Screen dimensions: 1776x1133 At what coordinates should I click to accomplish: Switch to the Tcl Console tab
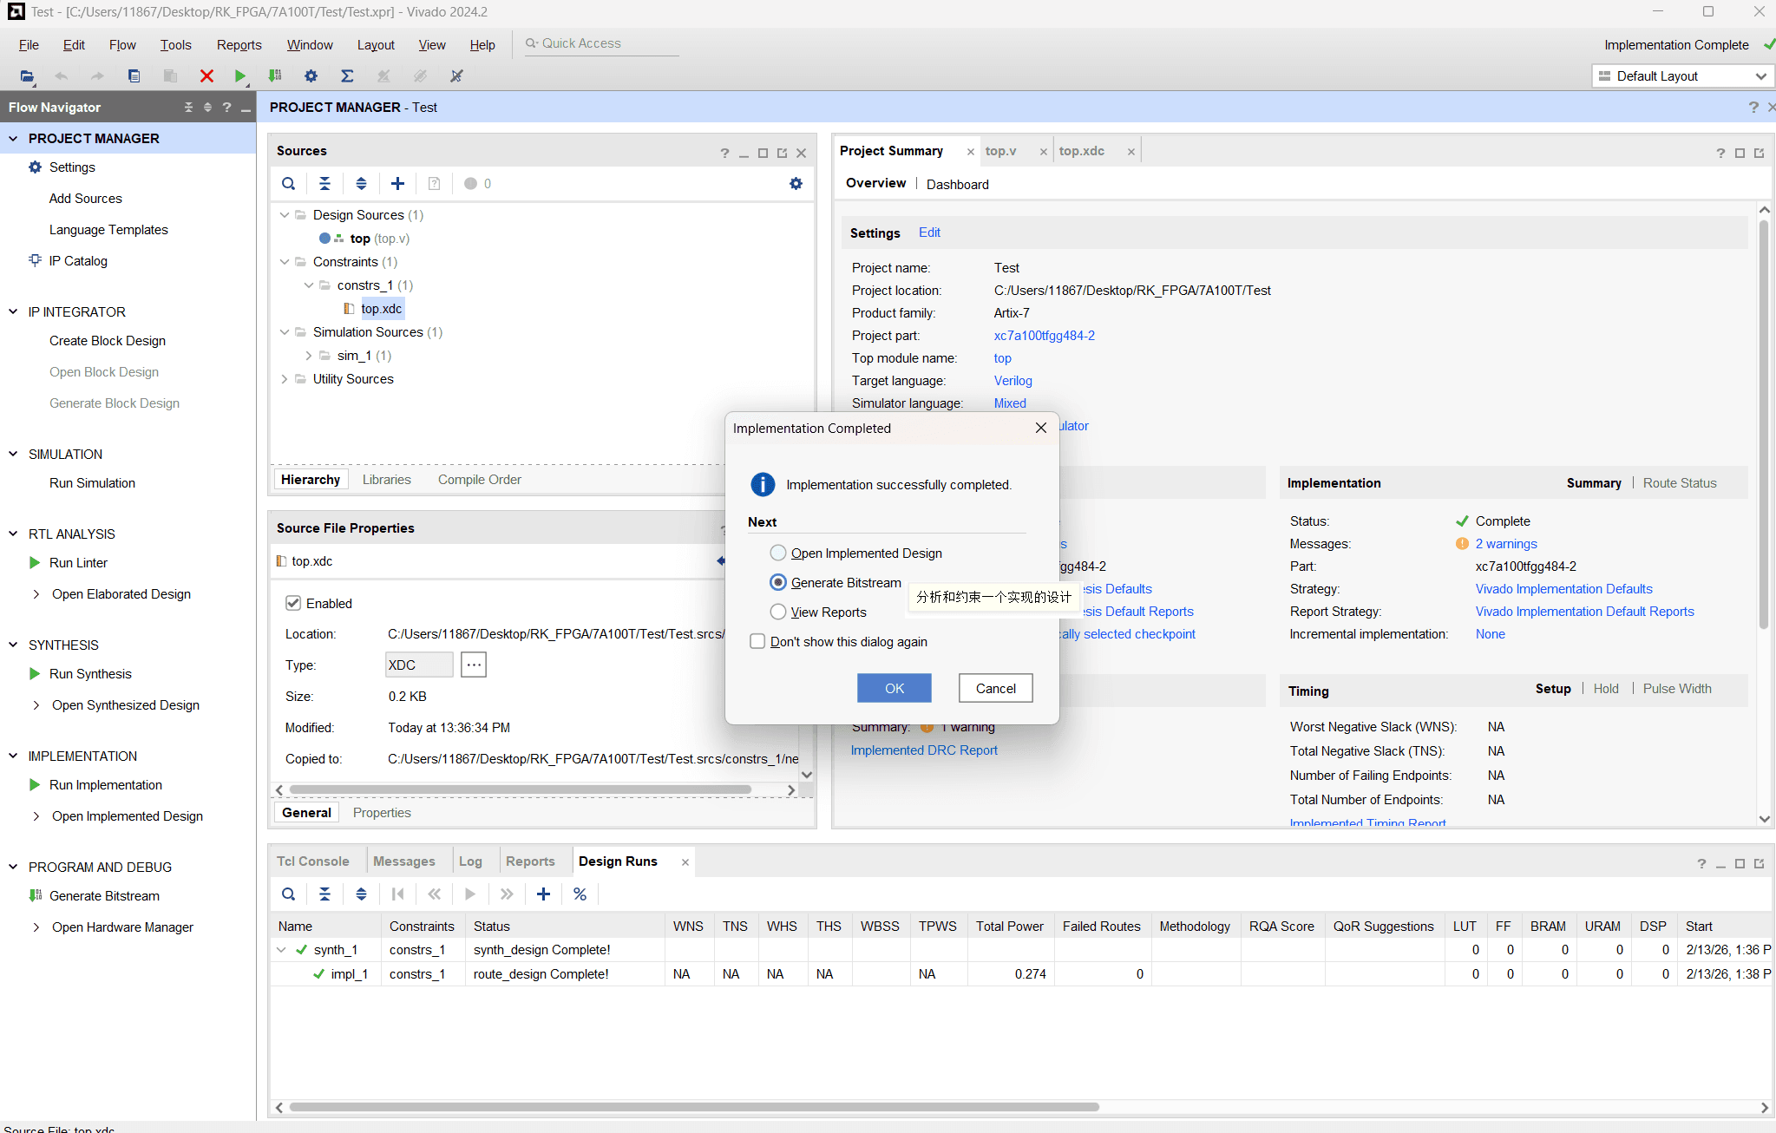pos(312,861)
